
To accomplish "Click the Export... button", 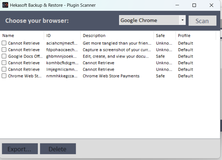I will 20,149.
